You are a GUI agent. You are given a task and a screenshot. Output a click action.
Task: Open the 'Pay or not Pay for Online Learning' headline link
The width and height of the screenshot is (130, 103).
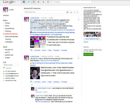pos(51,64)
